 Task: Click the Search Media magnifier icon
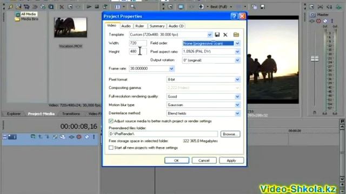(x=133, y=7)
